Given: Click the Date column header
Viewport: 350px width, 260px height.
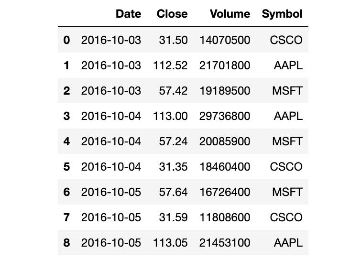Looking at the screenshot, I should [x=128, y=14].
